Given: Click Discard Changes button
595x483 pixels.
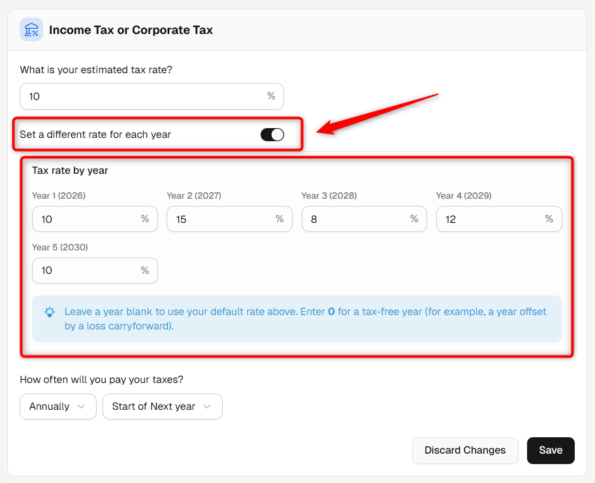Looking at the screenshot, I should (x=465, y=450).
